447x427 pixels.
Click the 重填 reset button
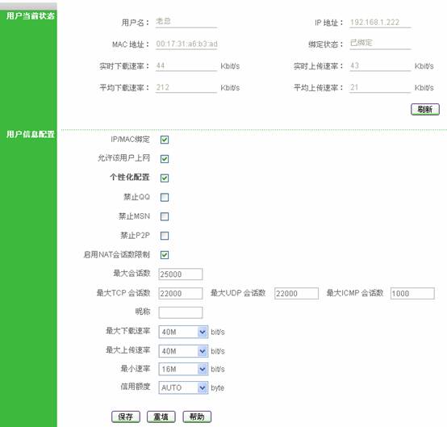pyautogui.click(x=161, y=417)
